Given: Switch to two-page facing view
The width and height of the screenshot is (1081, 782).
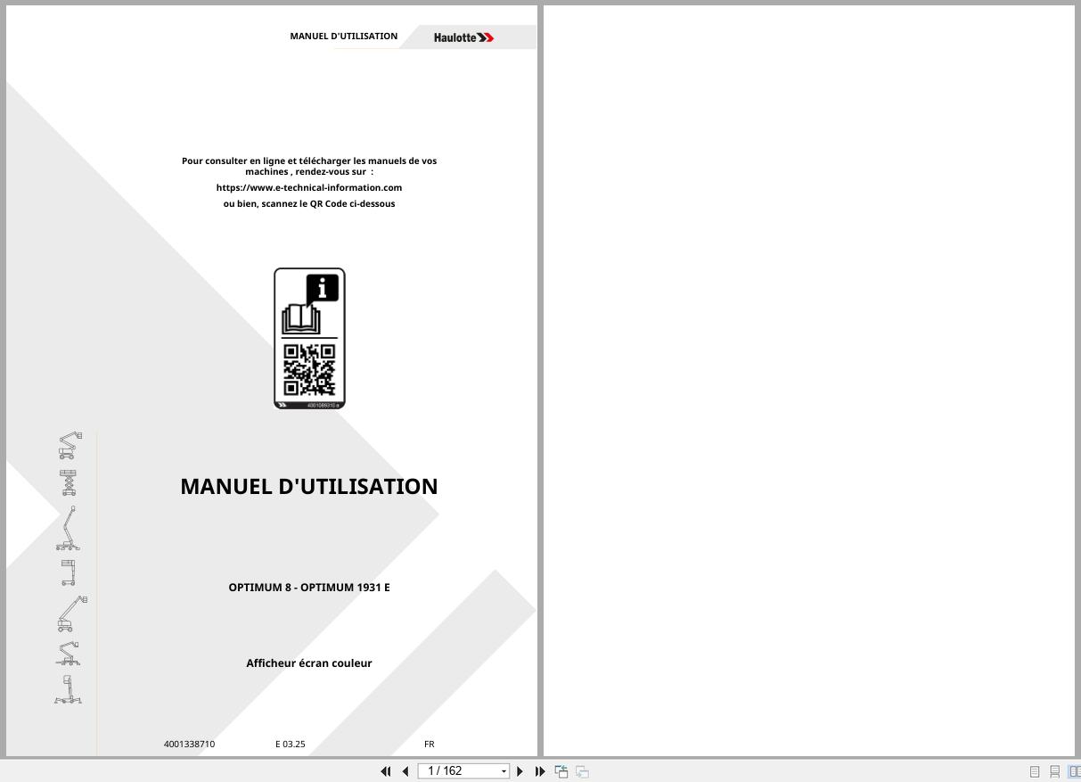Looking at the screenshot, I should [x=1074, y=771].
